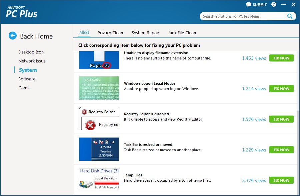Open the System Repair tab
The height and width of the screenshot is (196, 300).
(x=145, y=33)
